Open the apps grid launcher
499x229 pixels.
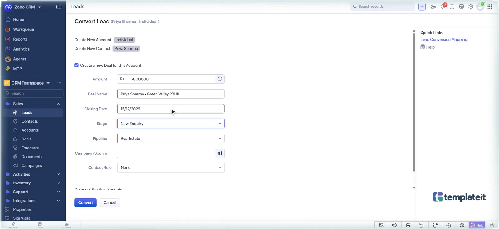(490, 7)
